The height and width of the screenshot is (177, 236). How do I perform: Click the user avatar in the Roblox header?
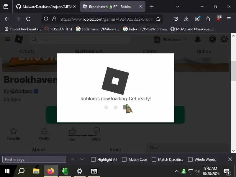point(157,40)
